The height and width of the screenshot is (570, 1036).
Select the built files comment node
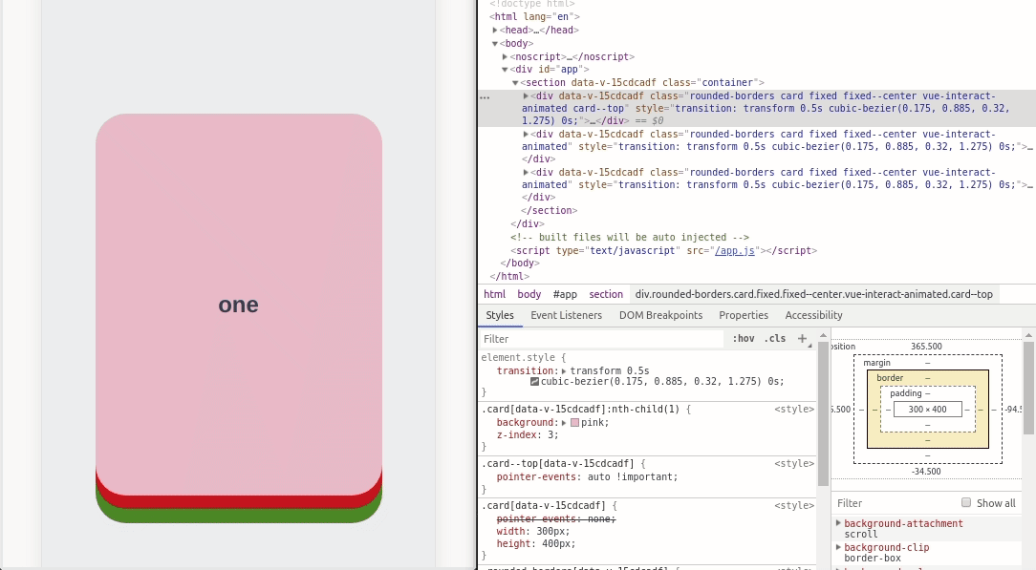point(630,237)
